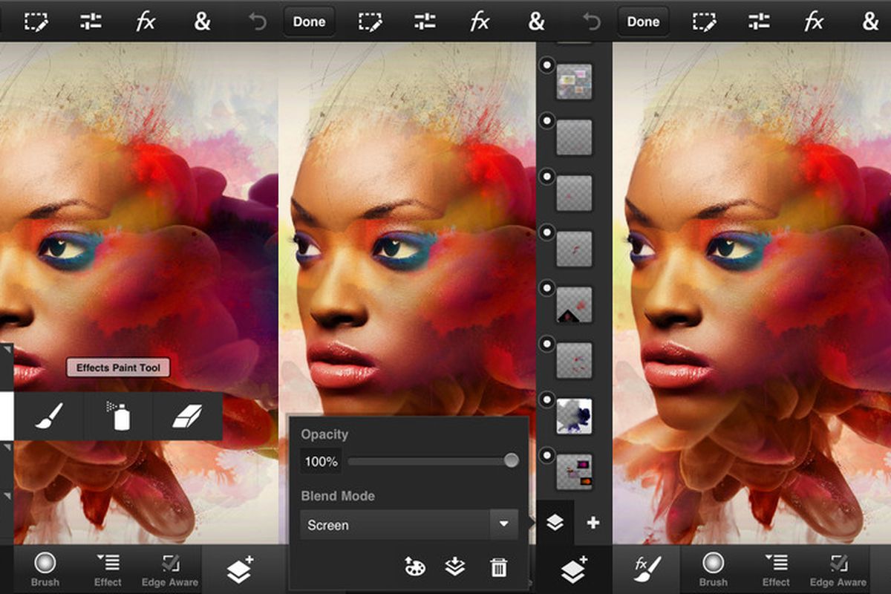Add a layer with the plain plus icon

click(593, 523)
